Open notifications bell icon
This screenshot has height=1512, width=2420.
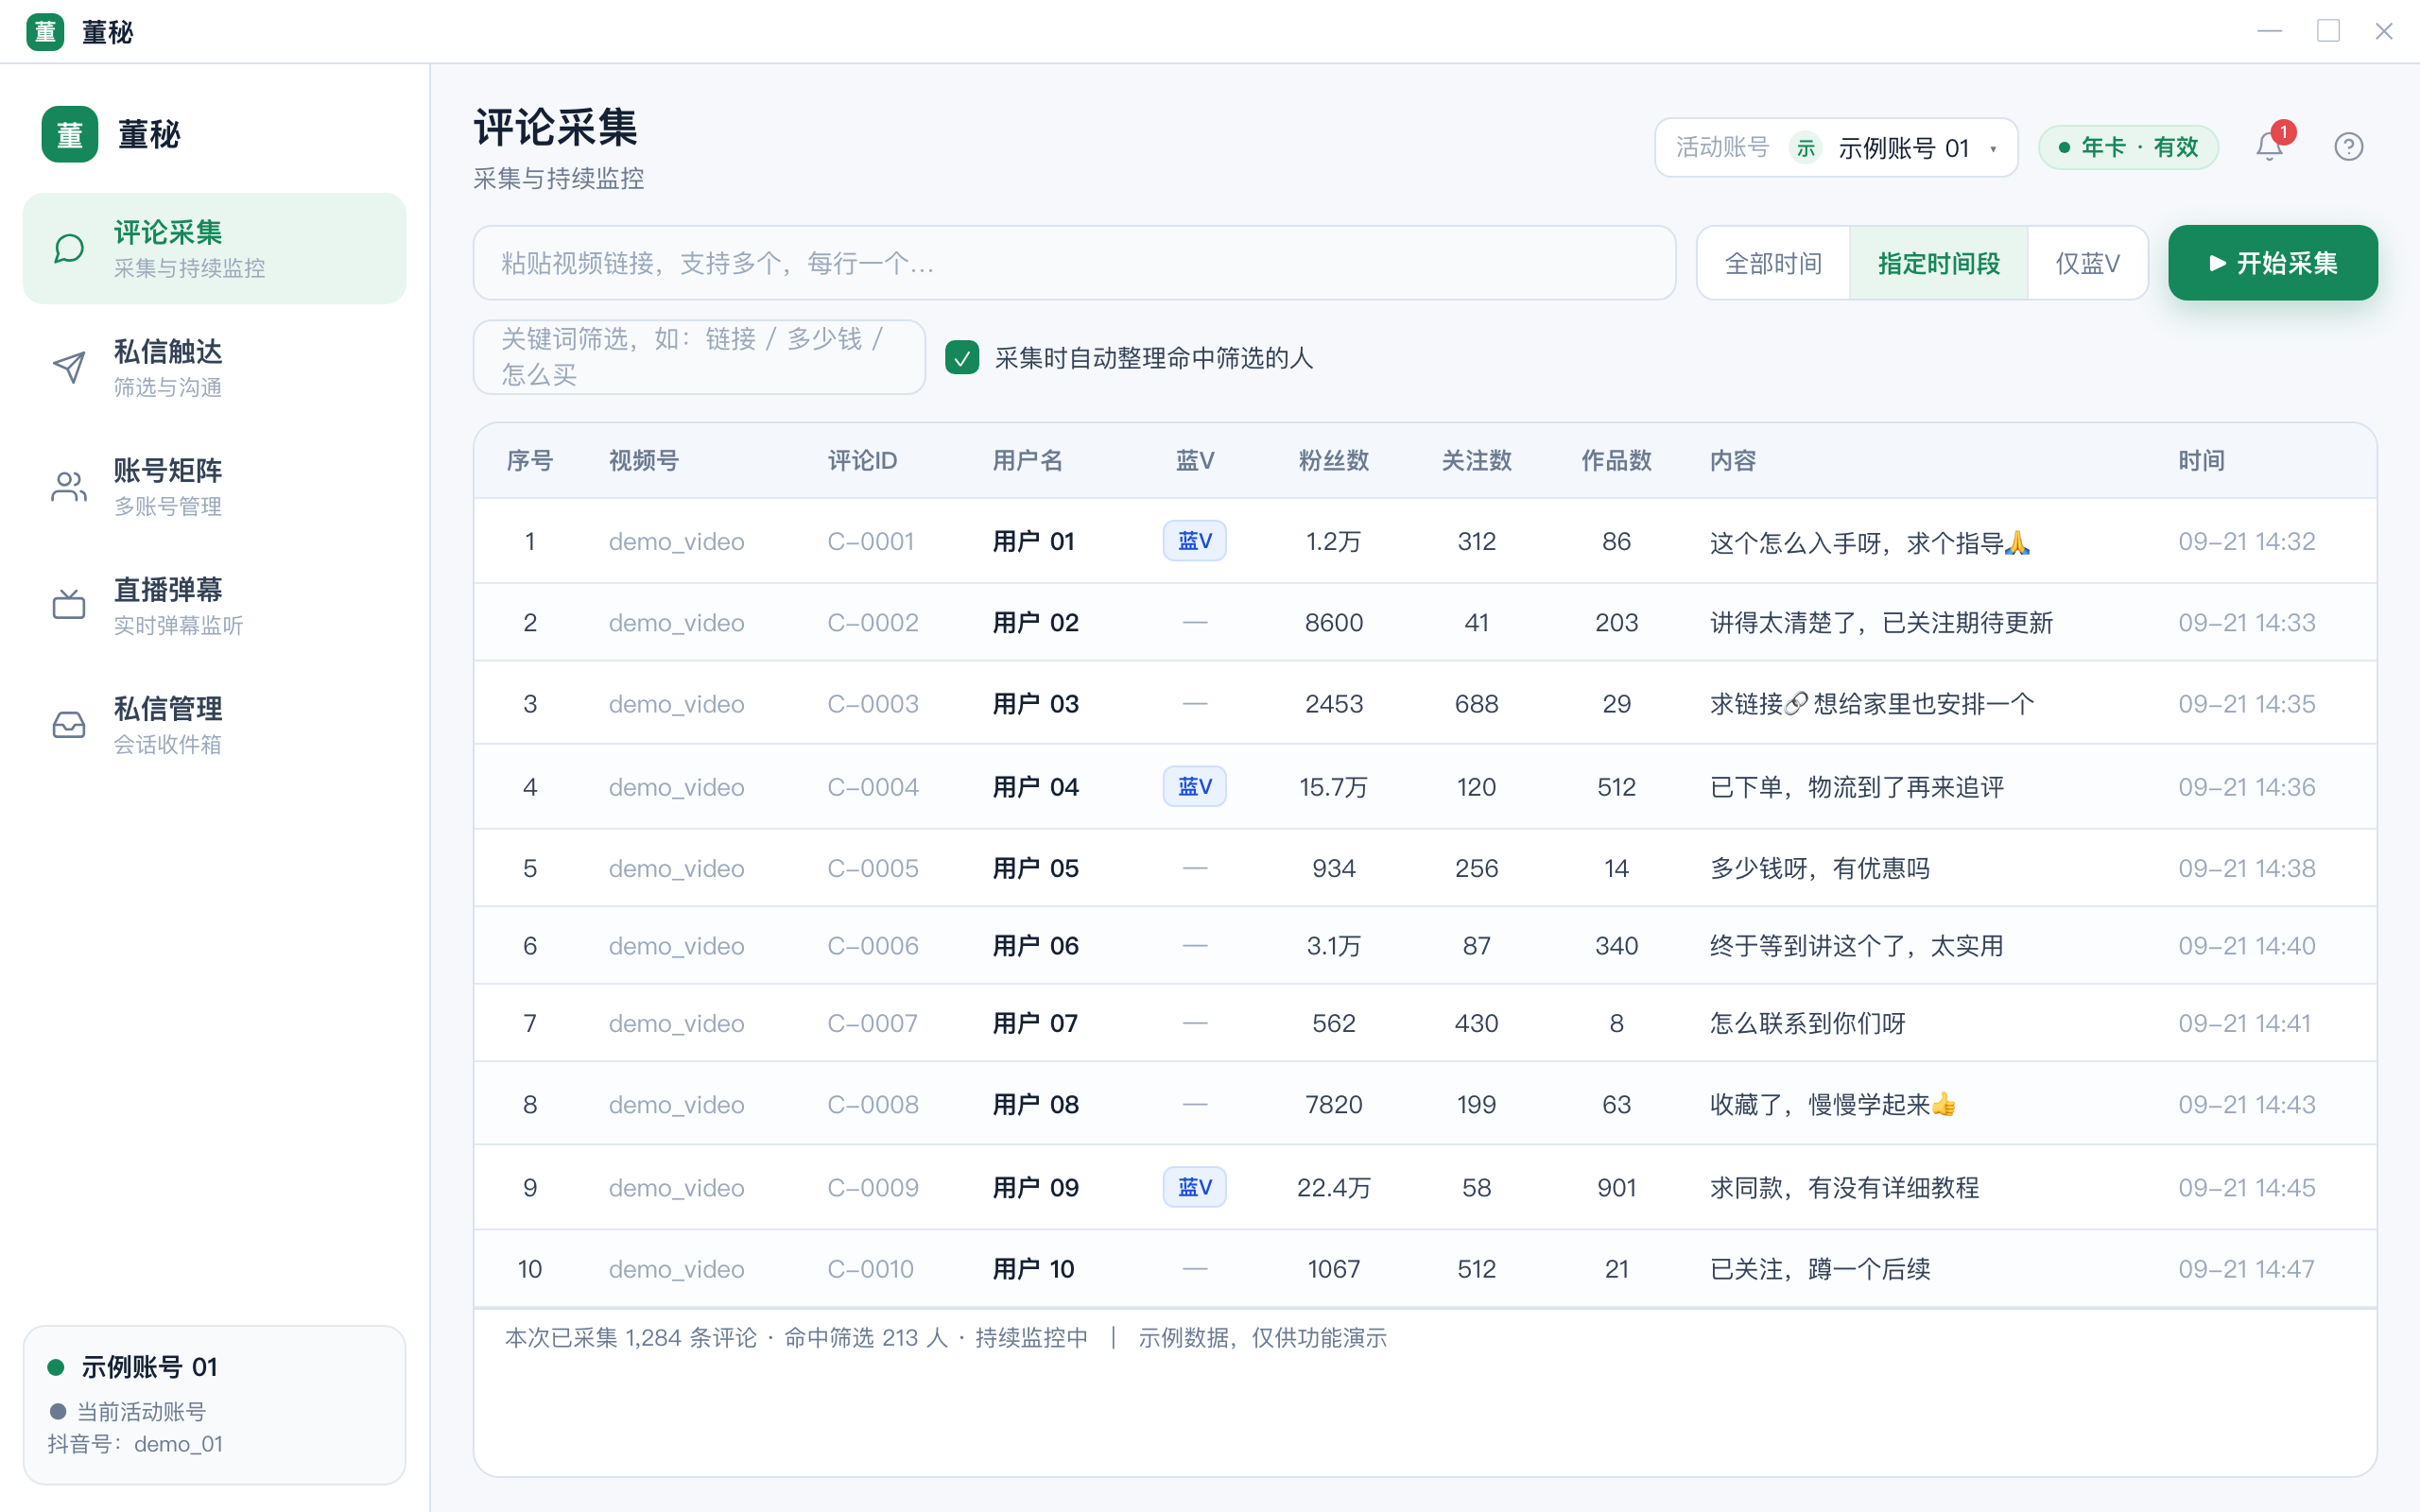coord(2269,147)
